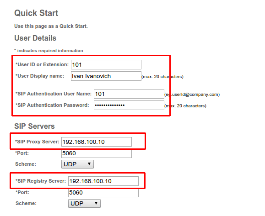Focus the User Display name text box
265x216 pixels.
(106, 76)
